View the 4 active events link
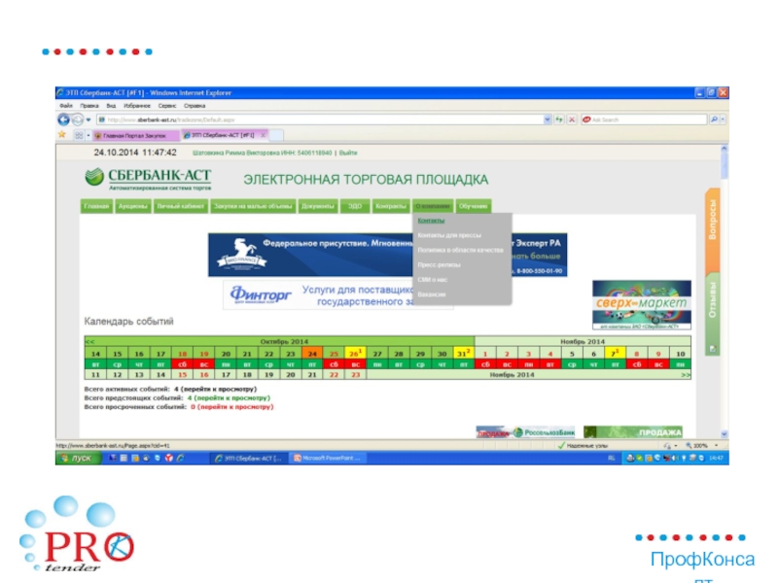 [215, 390]
